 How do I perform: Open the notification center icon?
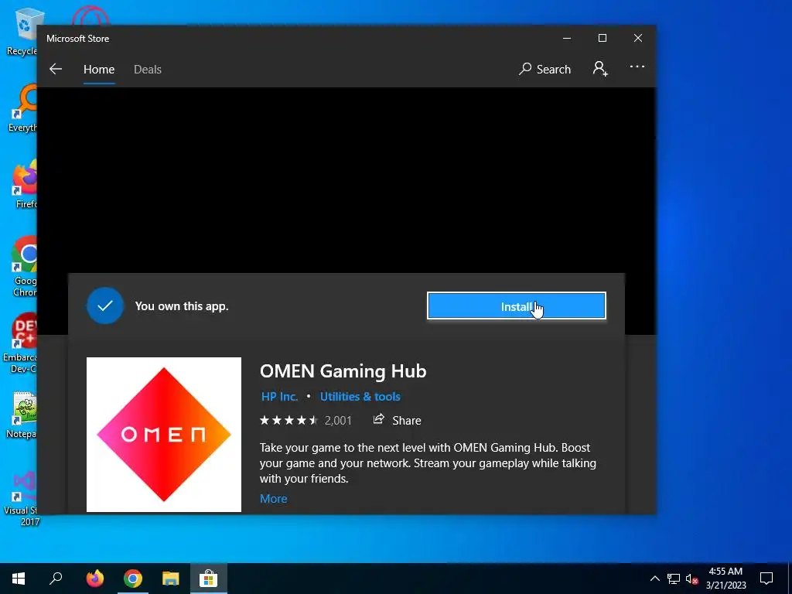tap(766, 579)
